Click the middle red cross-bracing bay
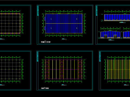This screenshot has width=130, height=97. tap(62, 69)
